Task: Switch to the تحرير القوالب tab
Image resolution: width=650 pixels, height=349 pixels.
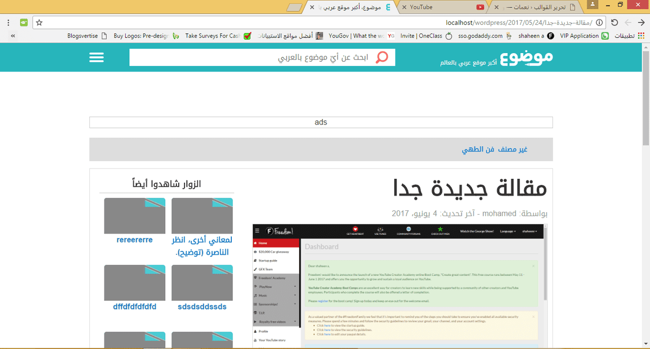Action: coord(536,7)
